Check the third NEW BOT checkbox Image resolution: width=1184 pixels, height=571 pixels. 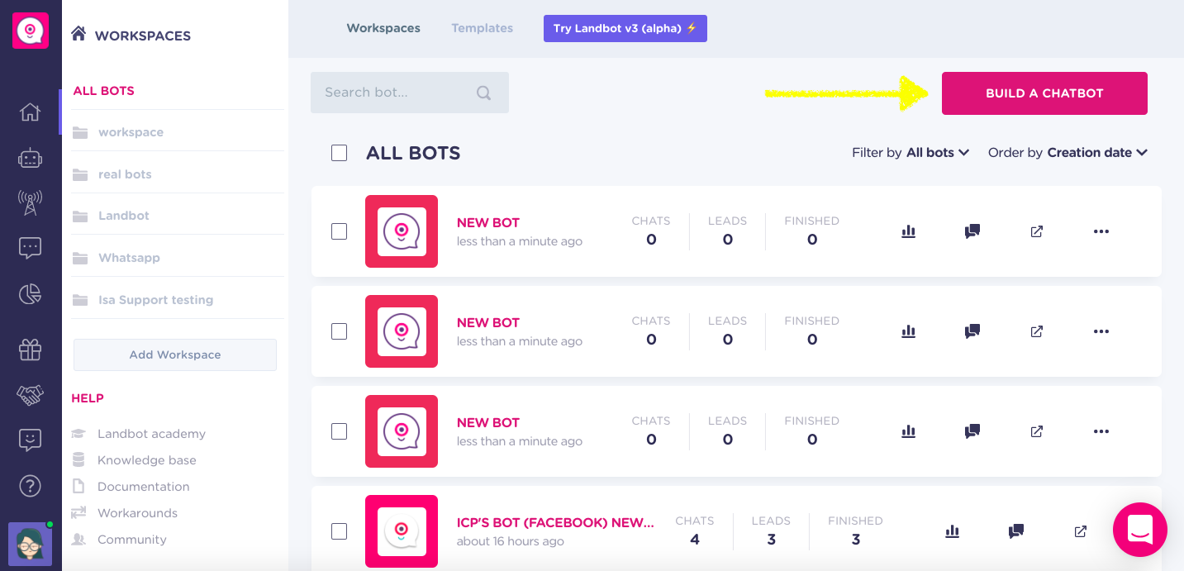click(339, 431)
